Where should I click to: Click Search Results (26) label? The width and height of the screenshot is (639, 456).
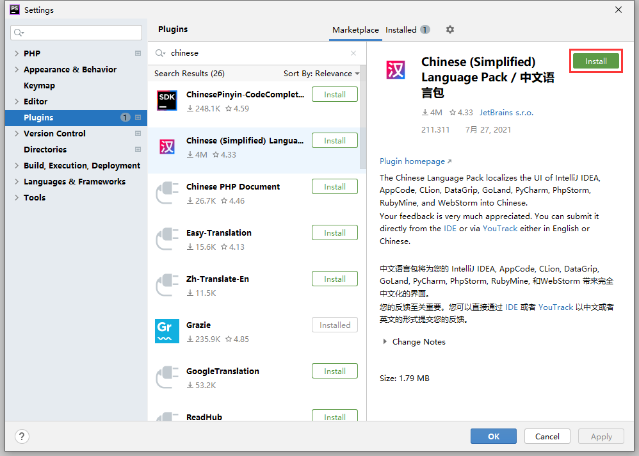click(x=190, y=74)
